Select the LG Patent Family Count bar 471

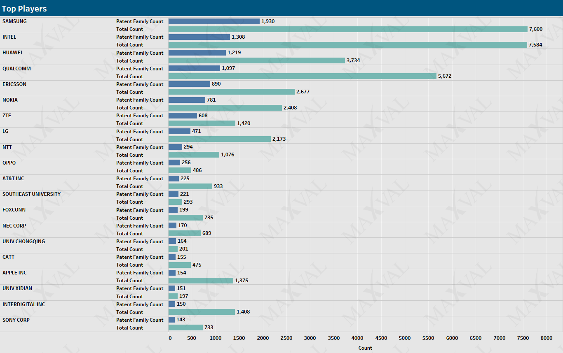point(179,131)
